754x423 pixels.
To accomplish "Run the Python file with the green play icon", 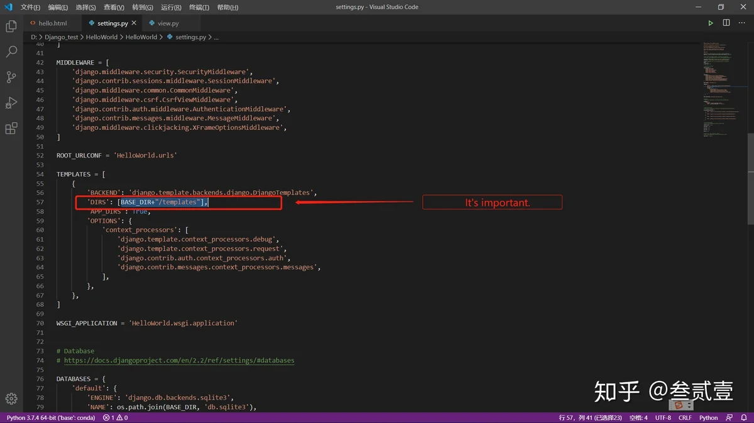I will tap(711, 23).
